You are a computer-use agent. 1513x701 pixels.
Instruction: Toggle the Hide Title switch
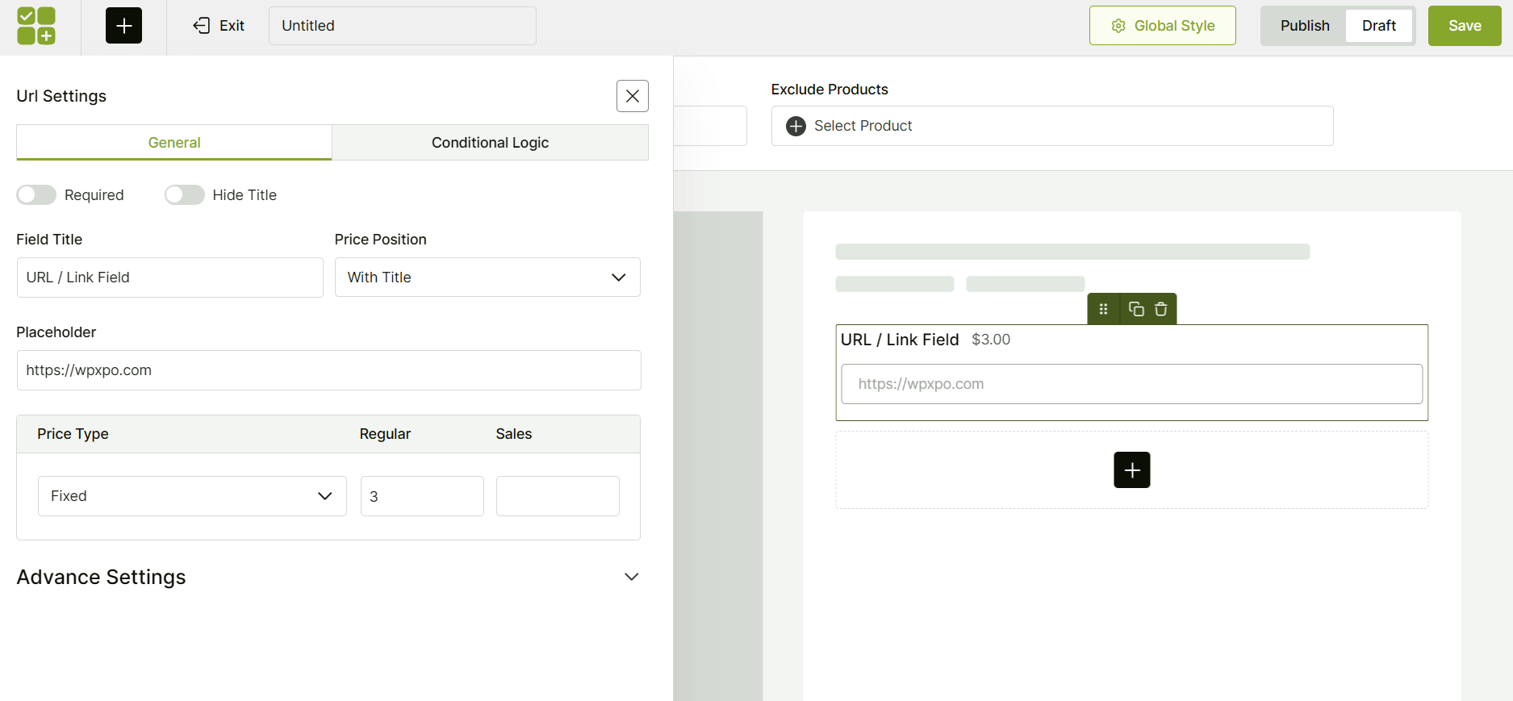click(185, 195)
